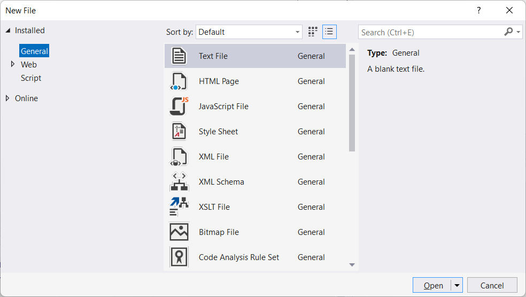Select the Text File template icon

tap(179, 56)
